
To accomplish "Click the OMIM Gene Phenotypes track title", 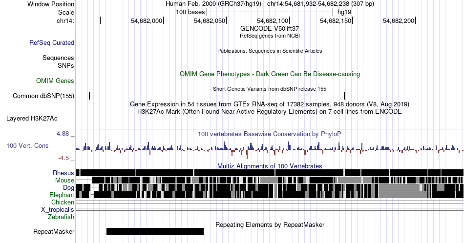I will click(x=270, y=74).
